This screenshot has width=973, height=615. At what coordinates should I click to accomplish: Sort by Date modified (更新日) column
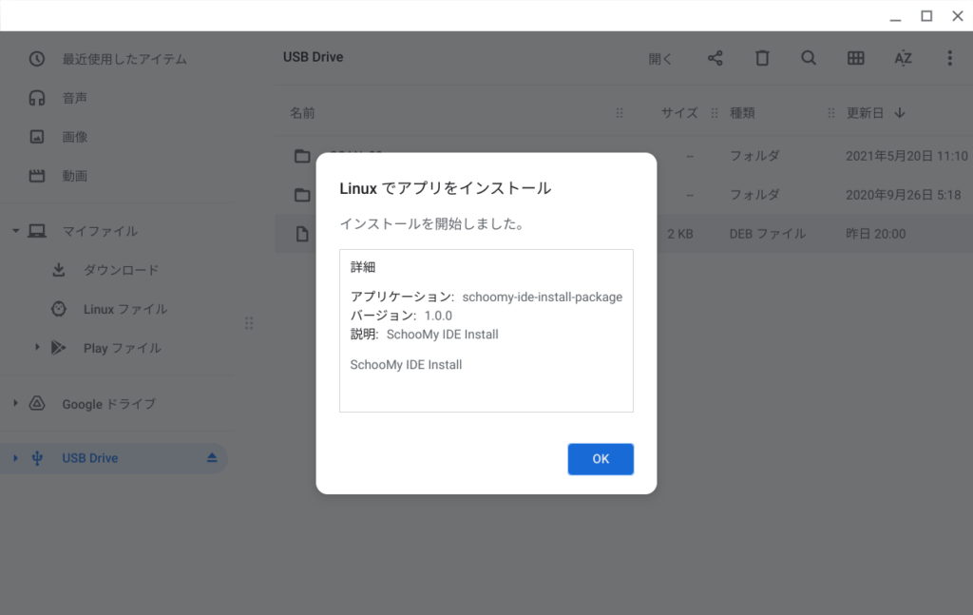[865, 113]
